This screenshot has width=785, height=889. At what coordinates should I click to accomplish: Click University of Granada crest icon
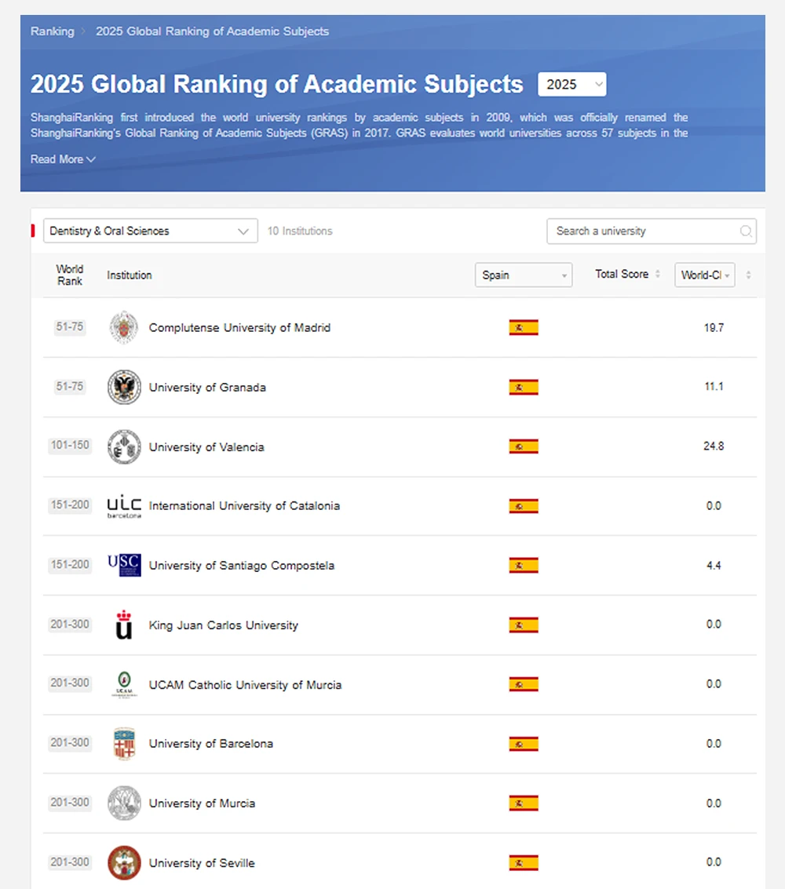(x=124, y=387)
